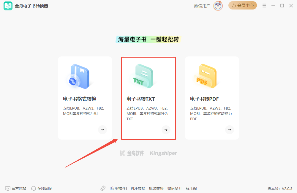The image size is (297, 193).
Task: Maximize the converter window
Action: click(x=282, y=6)
